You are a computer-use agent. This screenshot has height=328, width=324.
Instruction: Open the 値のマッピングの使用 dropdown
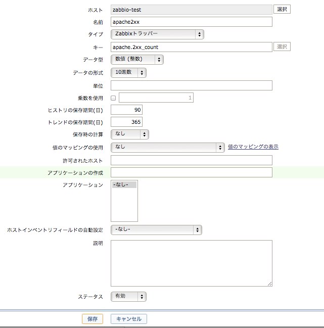coord(167,147)
